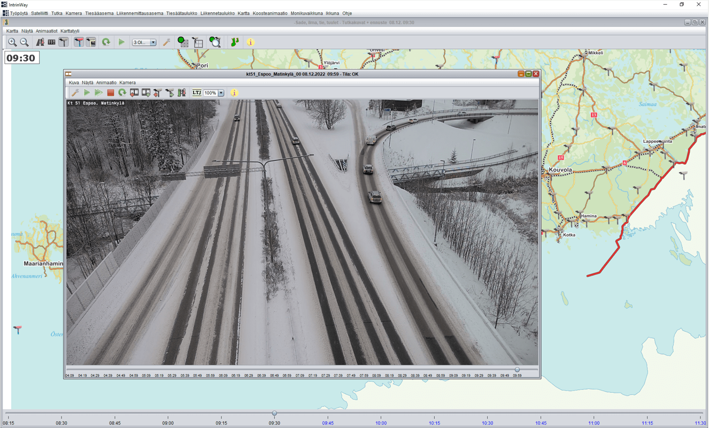Minimize the camera window kt51_Espoo_Matinkylä

521,74
